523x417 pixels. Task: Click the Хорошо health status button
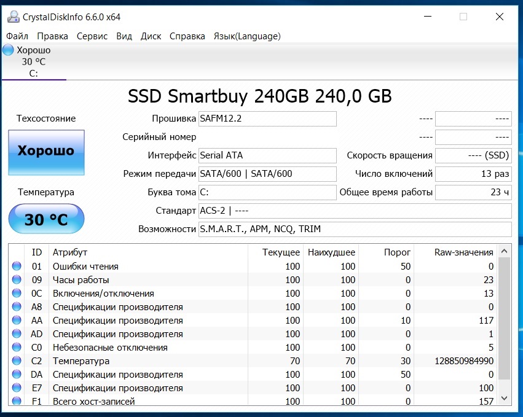pos(46,151)
